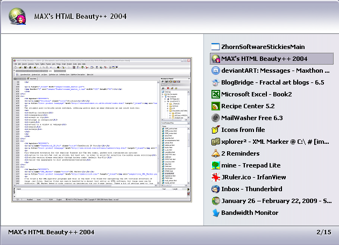Click the IrfanView red splat icon

tap(215, 177)
